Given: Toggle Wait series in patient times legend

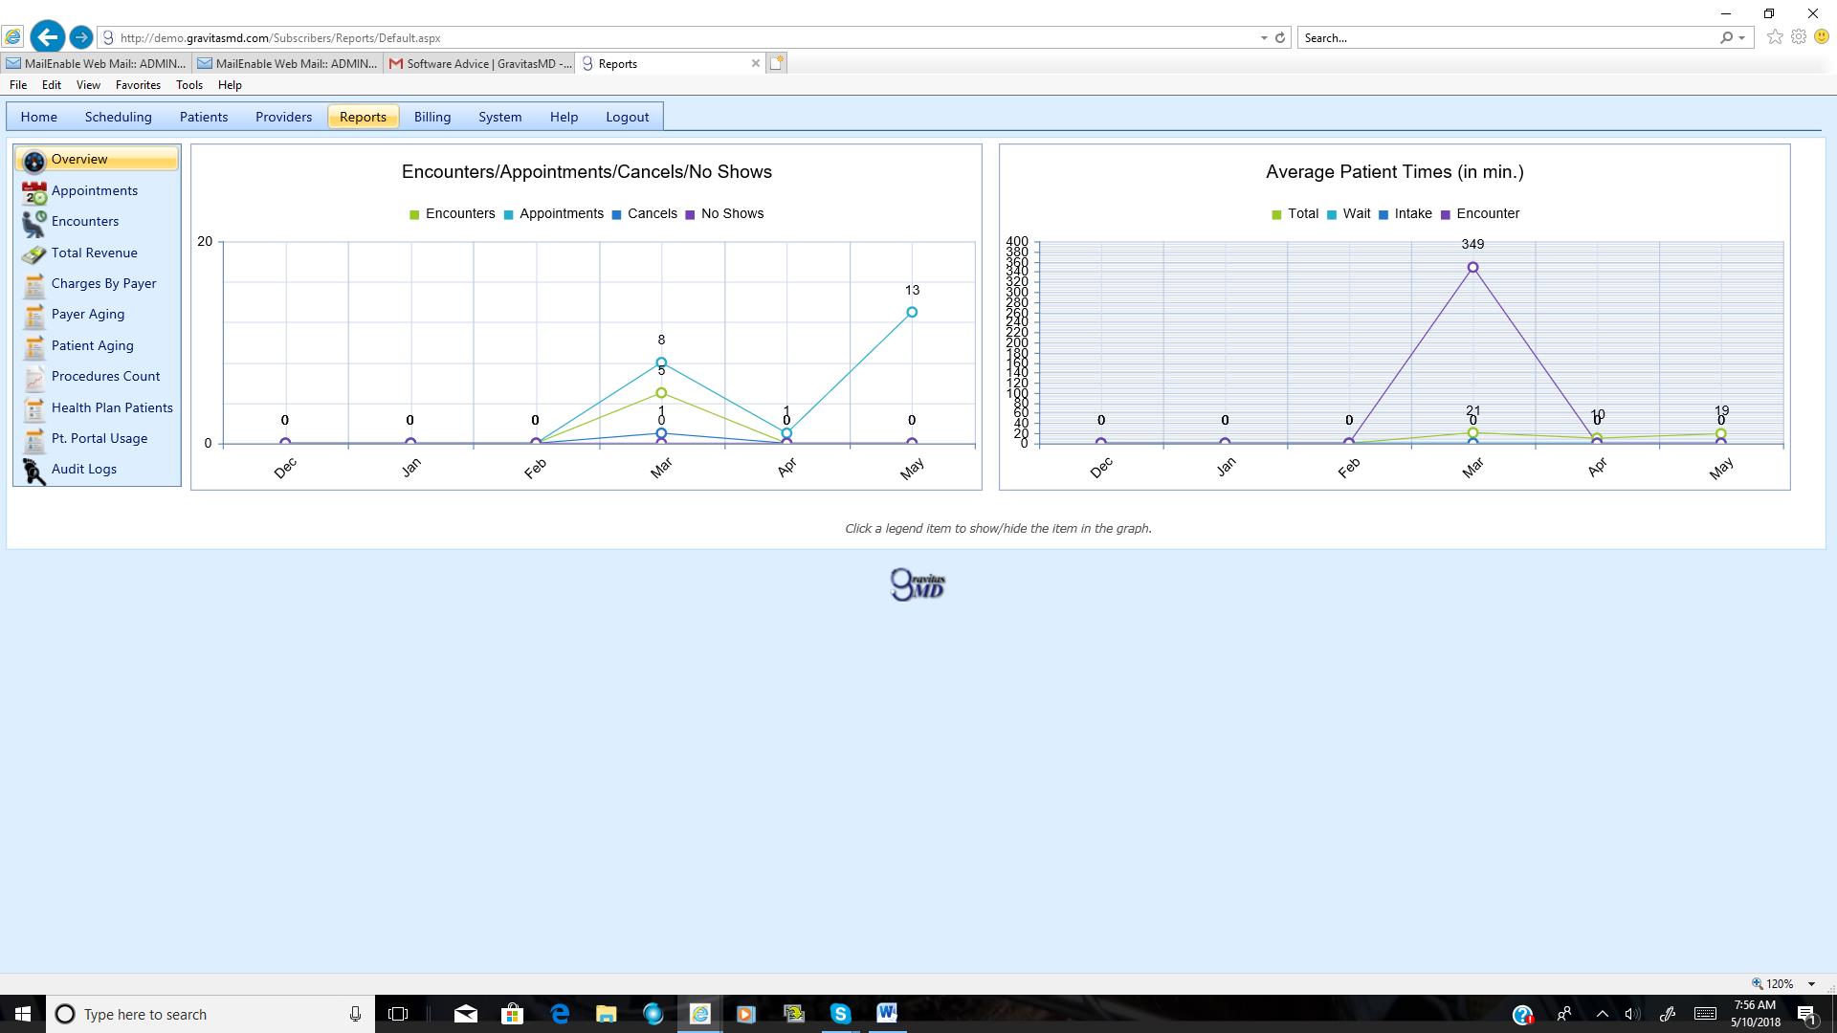Looking at the screenshot, I should 1356,213.
